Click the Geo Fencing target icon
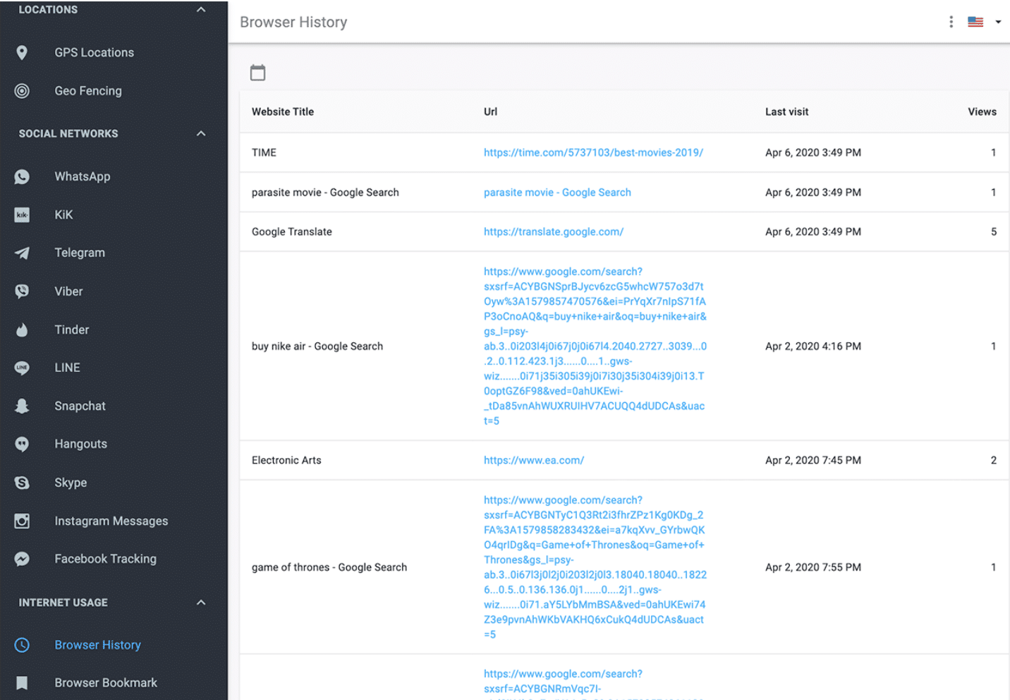The width and height of the screenshot is (1010, 700). (x=22, y=91)
